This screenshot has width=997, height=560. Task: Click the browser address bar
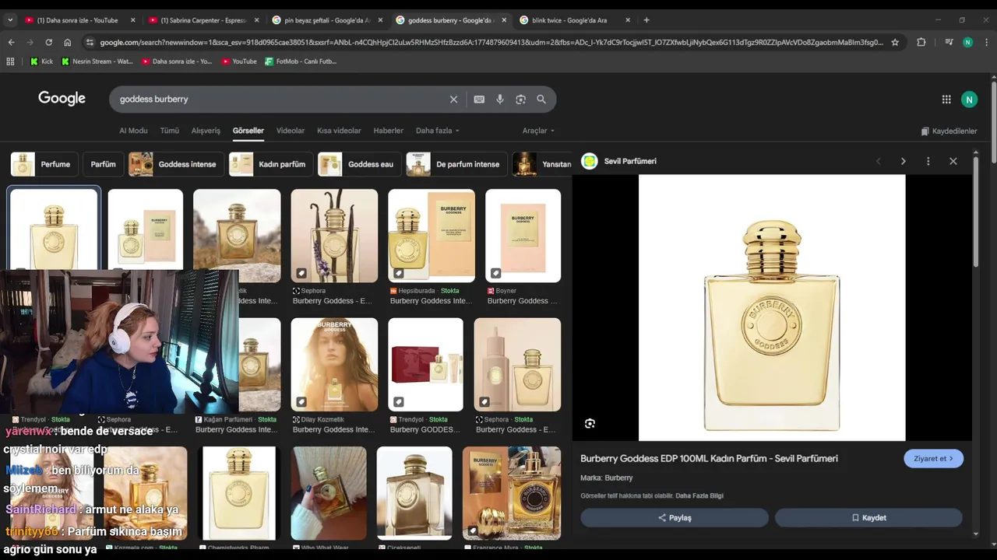(x=491, y=42)
